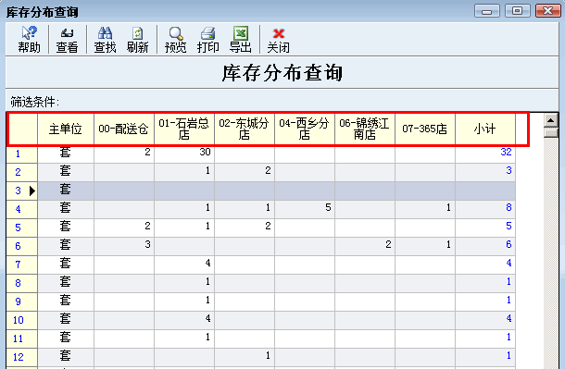Select row number 4 header
Image resolution: width=565 pixels, height=369 pixels.
pyautogui.click(x=21, y=209)
